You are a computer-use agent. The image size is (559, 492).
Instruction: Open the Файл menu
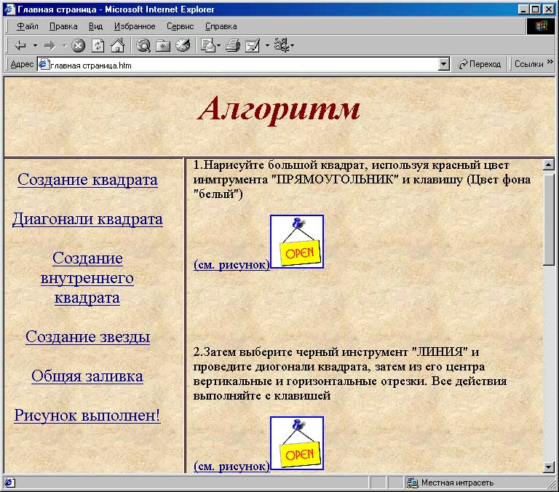pos(28,26)
